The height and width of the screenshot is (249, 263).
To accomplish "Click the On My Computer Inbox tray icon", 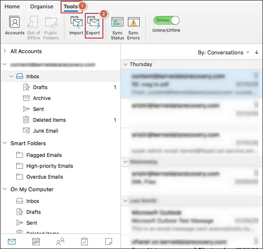I will tap(20, 201).
